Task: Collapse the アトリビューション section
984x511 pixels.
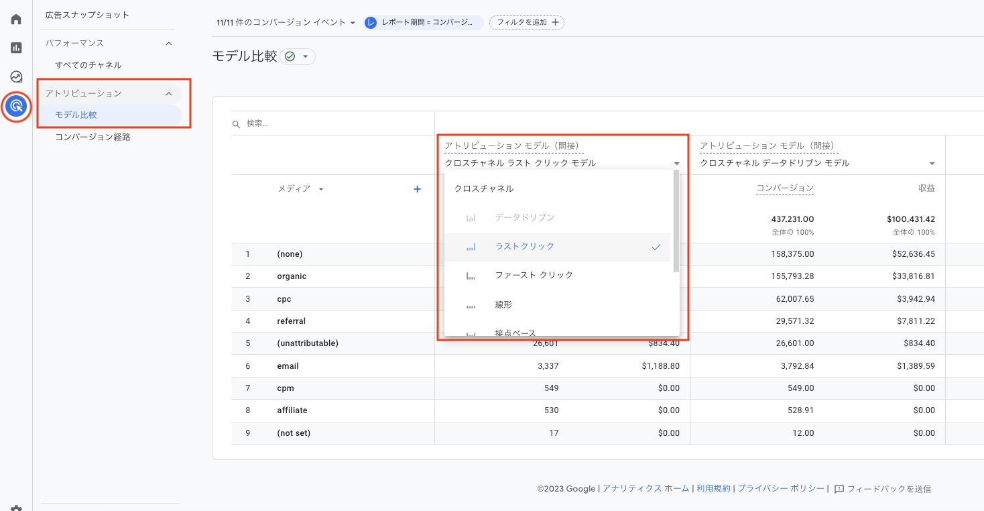Action: (169, 93)
